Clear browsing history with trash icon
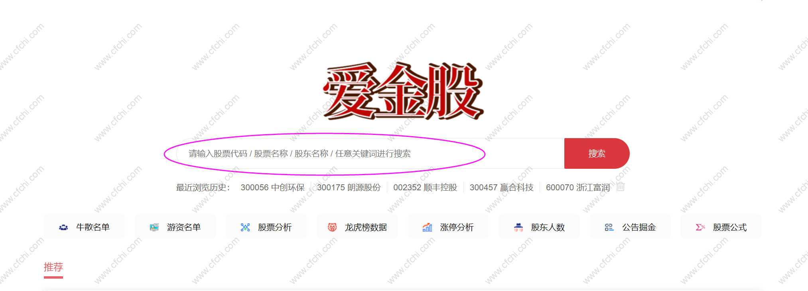 (x=621, y=187)
